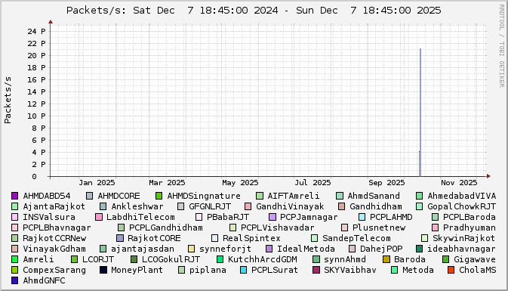Click the Amreli bright green swatch
Screen dimensions: 508x291
coord(14,259)
